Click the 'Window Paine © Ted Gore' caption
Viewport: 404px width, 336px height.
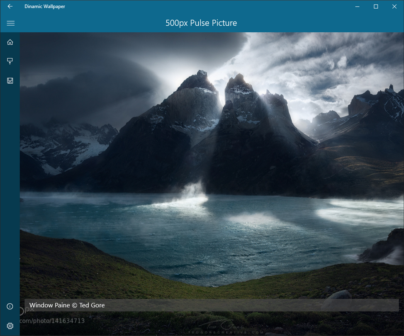[x=67, y=305]
